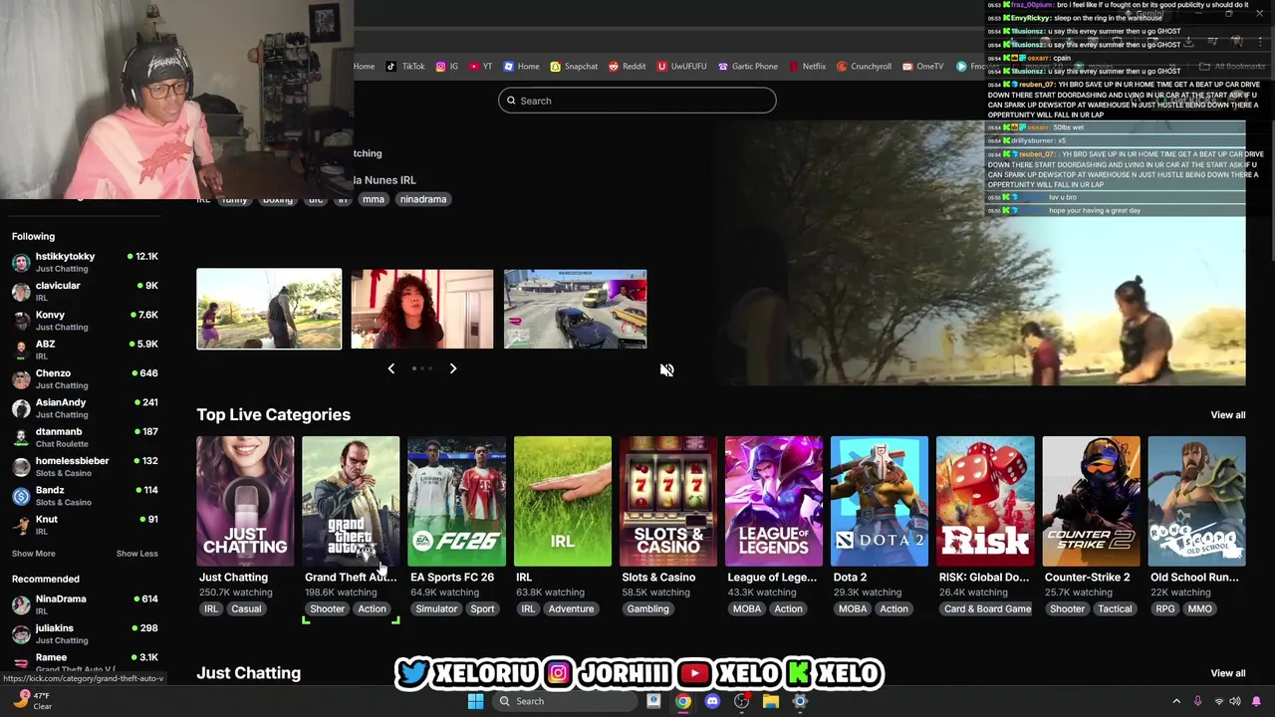Open the Gartic Phone bookmark
1275x717 pixels.
click(748, 67)
